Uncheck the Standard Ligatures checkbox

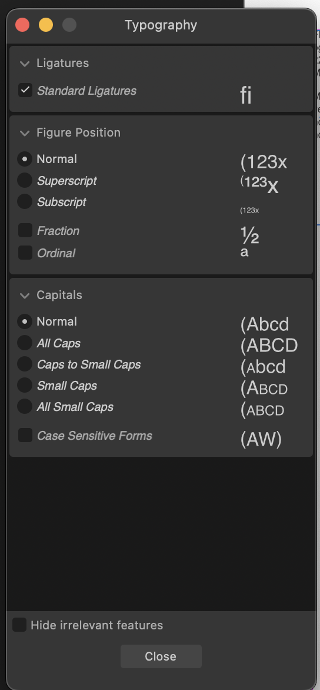click(25, 91)
